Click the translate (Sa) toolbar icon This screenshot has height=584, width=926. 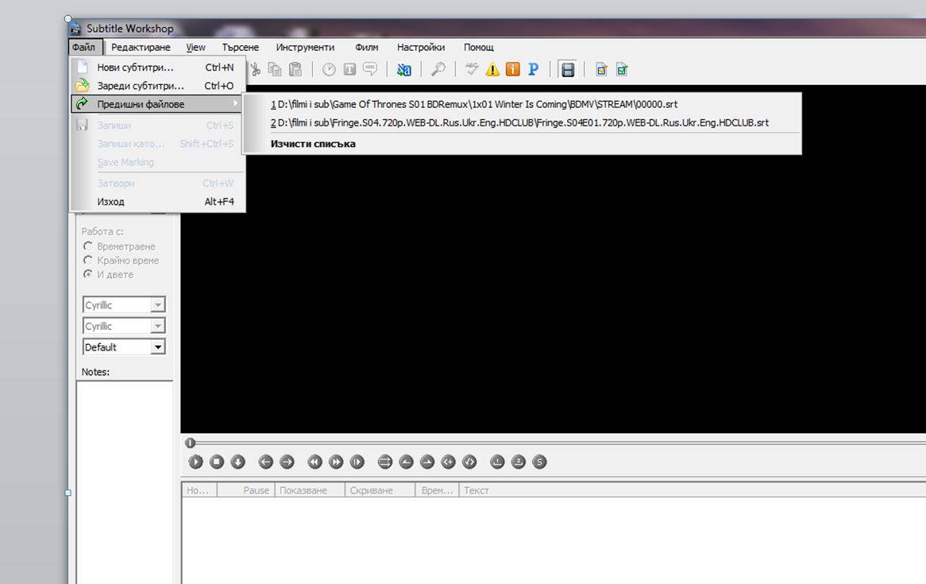[x=403, y=70]
